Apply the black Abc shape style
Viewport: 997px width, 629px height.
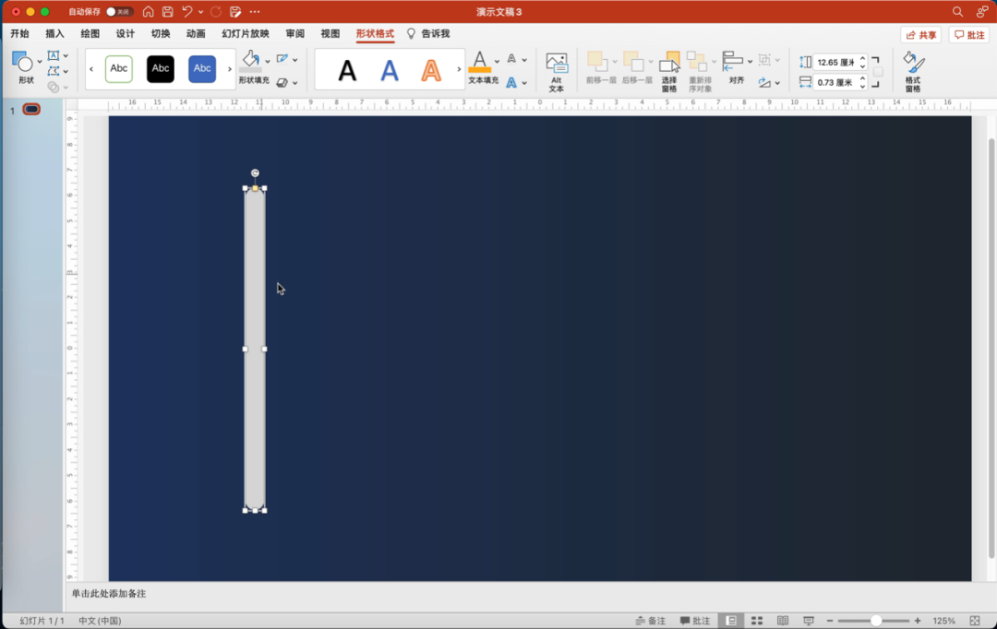pyautogui.click(x=161, y=69)
